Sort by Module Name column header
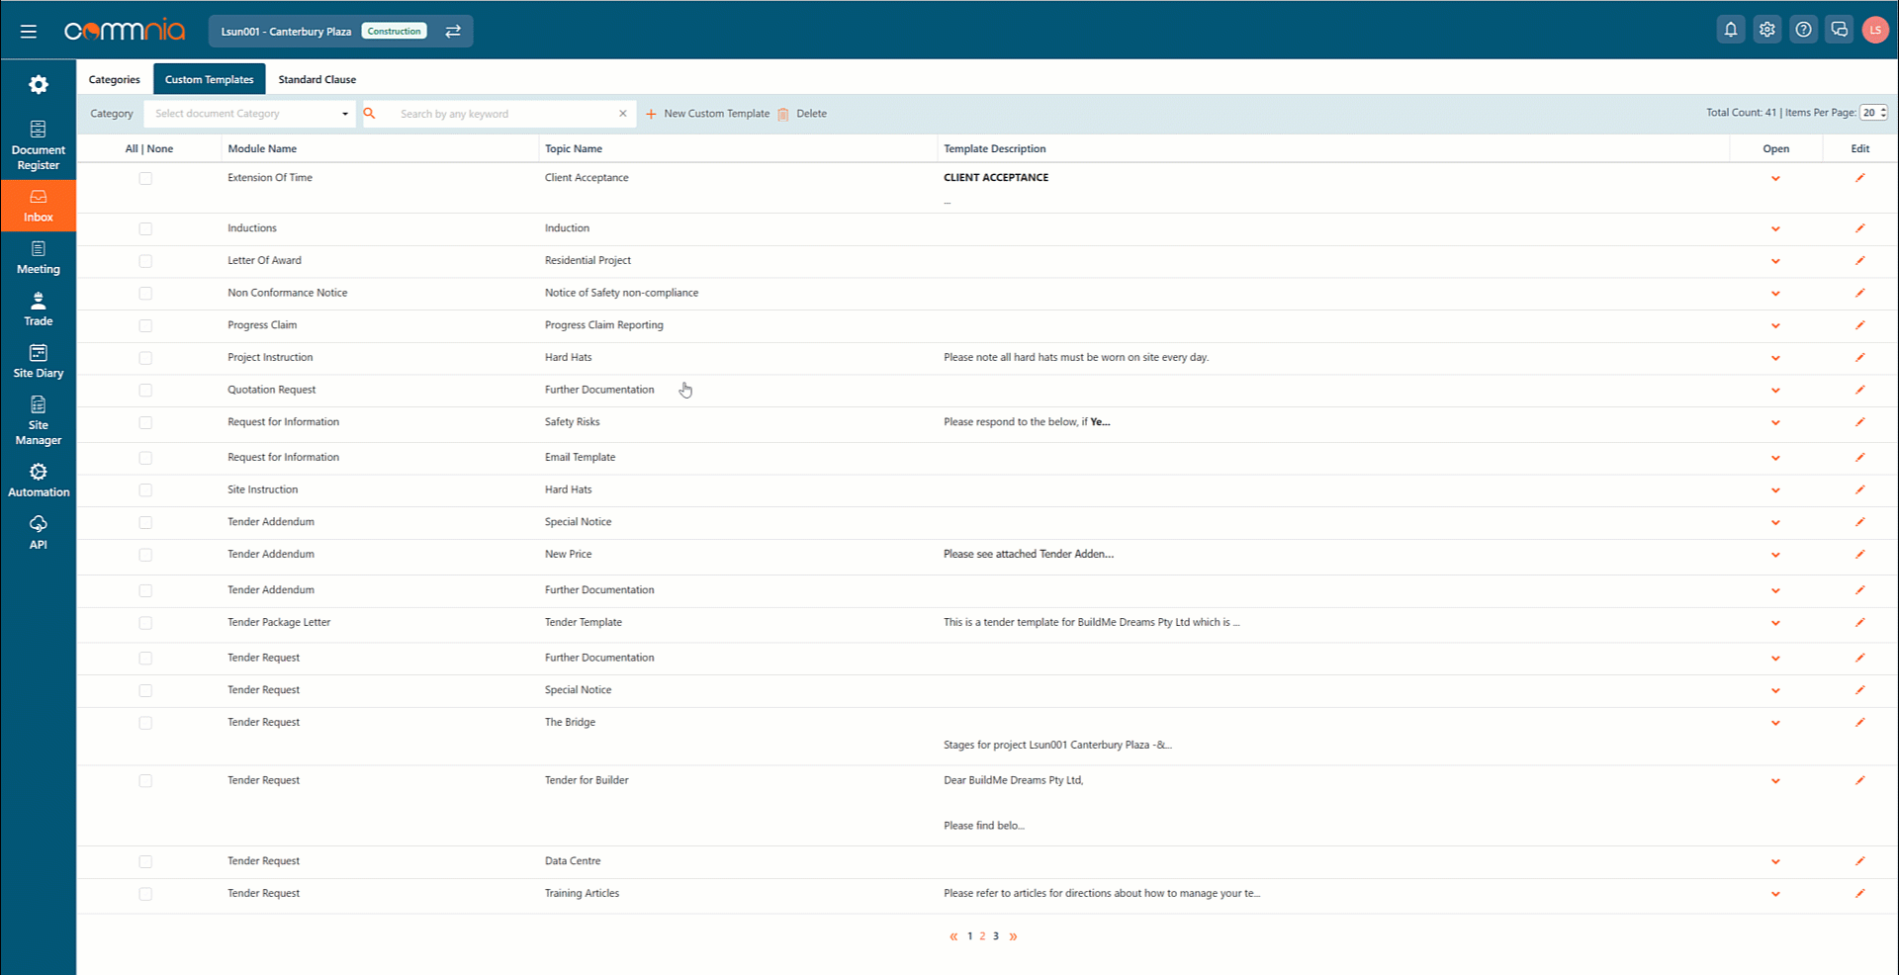Screen dimensions: 1899x975 tap(262, 149)
